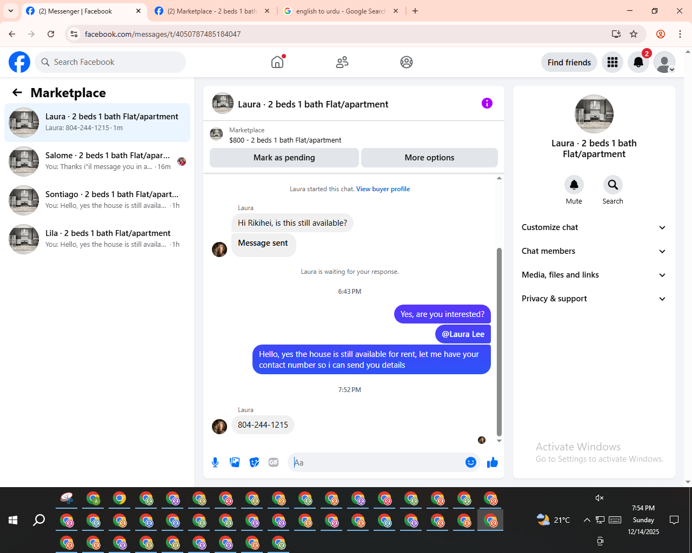Open View buyer profile link
The height and width of the screenshot is (553, 692).
383,189
